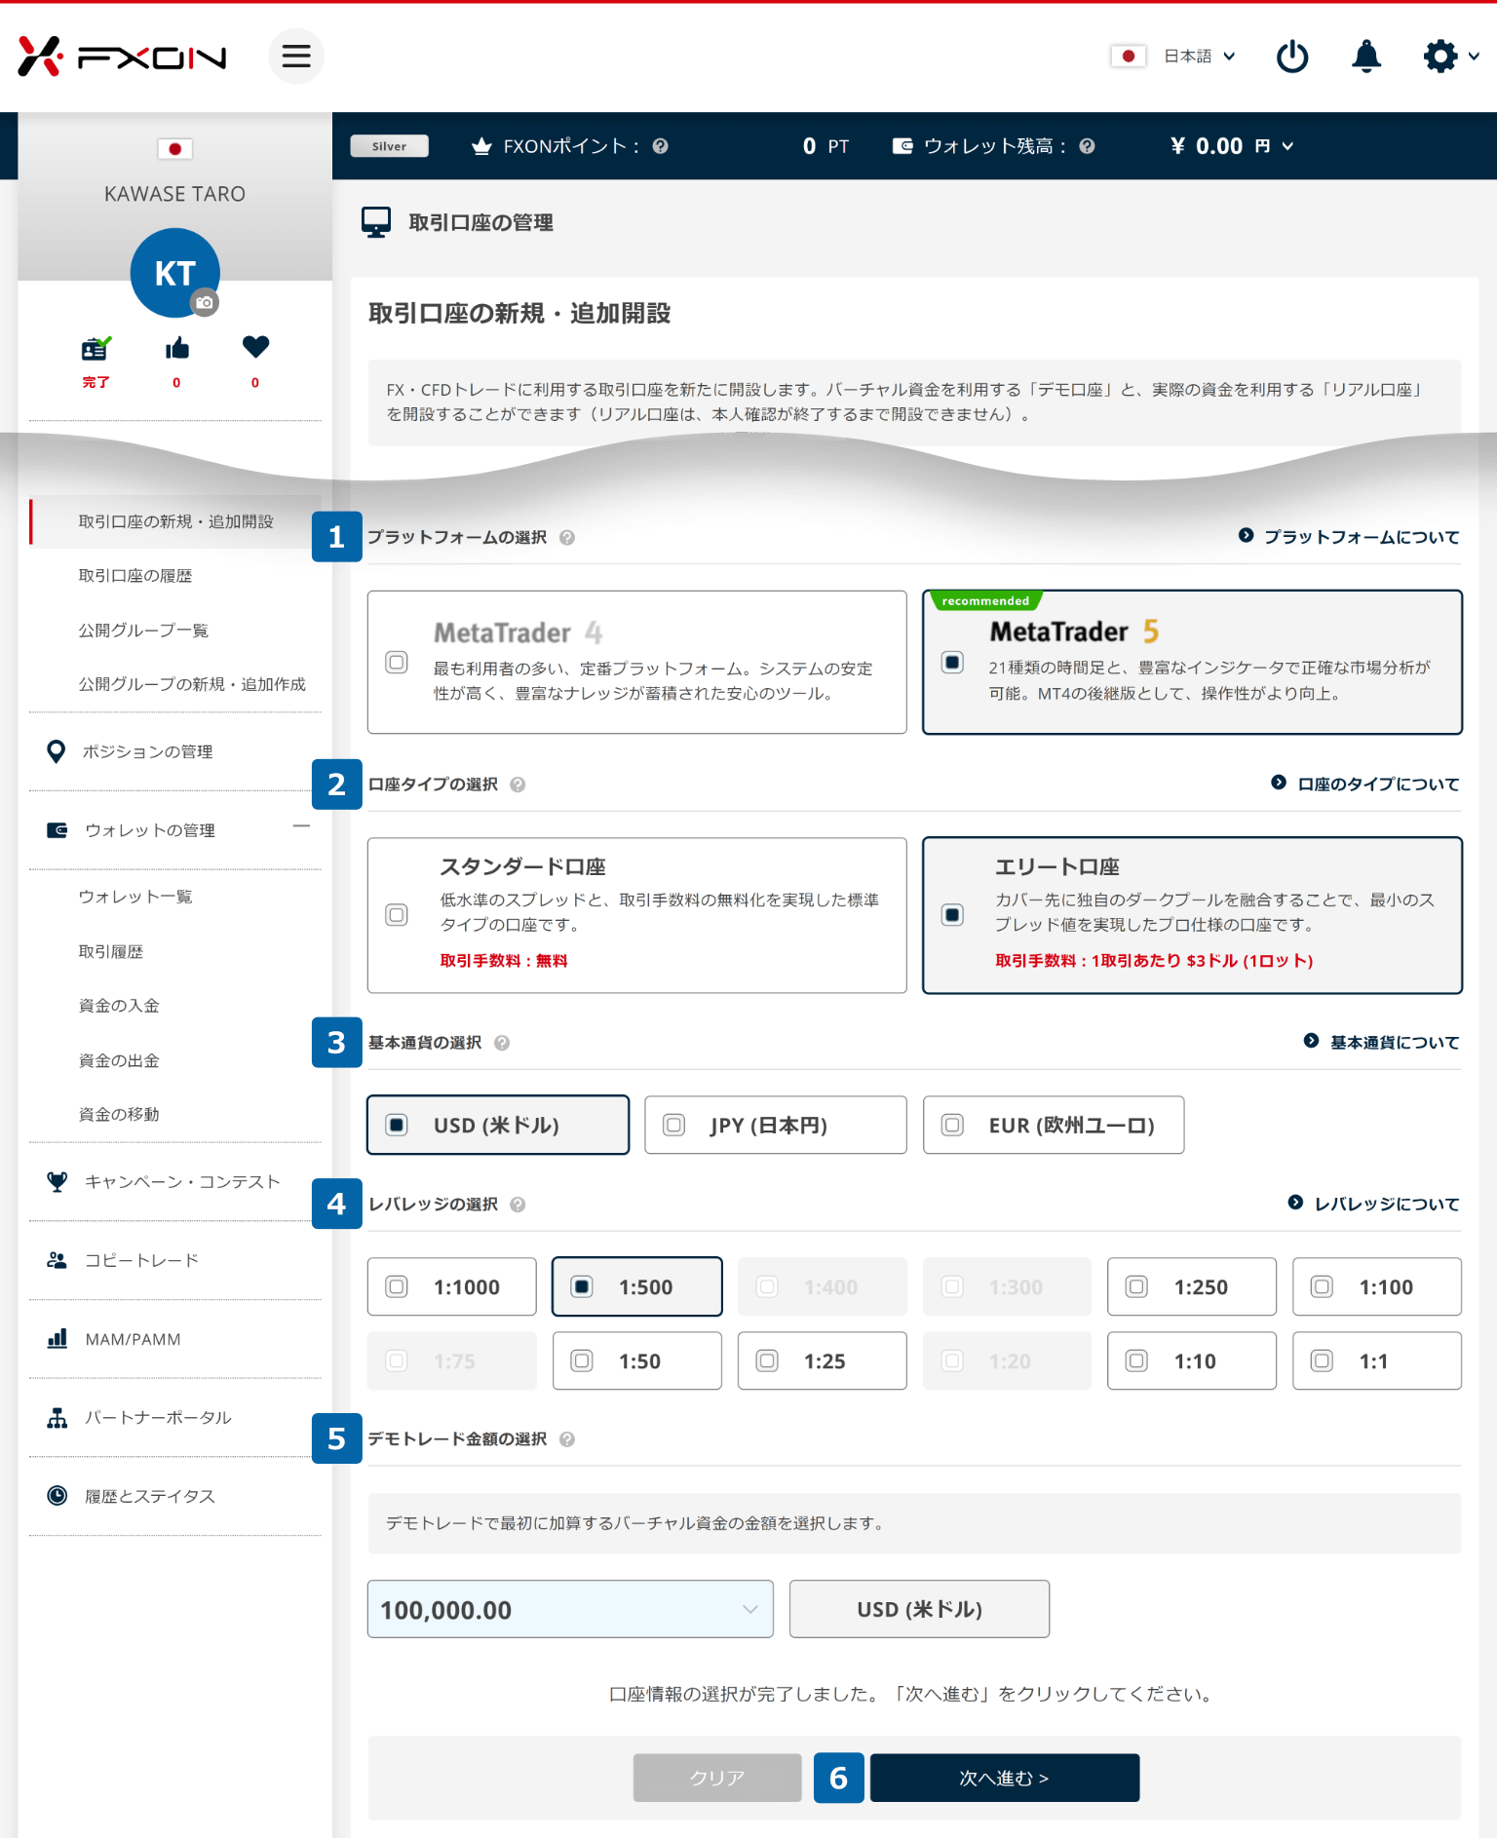Select USD (米ドル) base currency

coord(498,1125)
